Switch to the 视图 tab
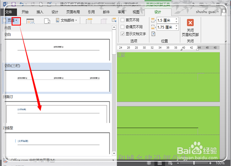Viewport: 231px width, 166px height. click(136, 12)
